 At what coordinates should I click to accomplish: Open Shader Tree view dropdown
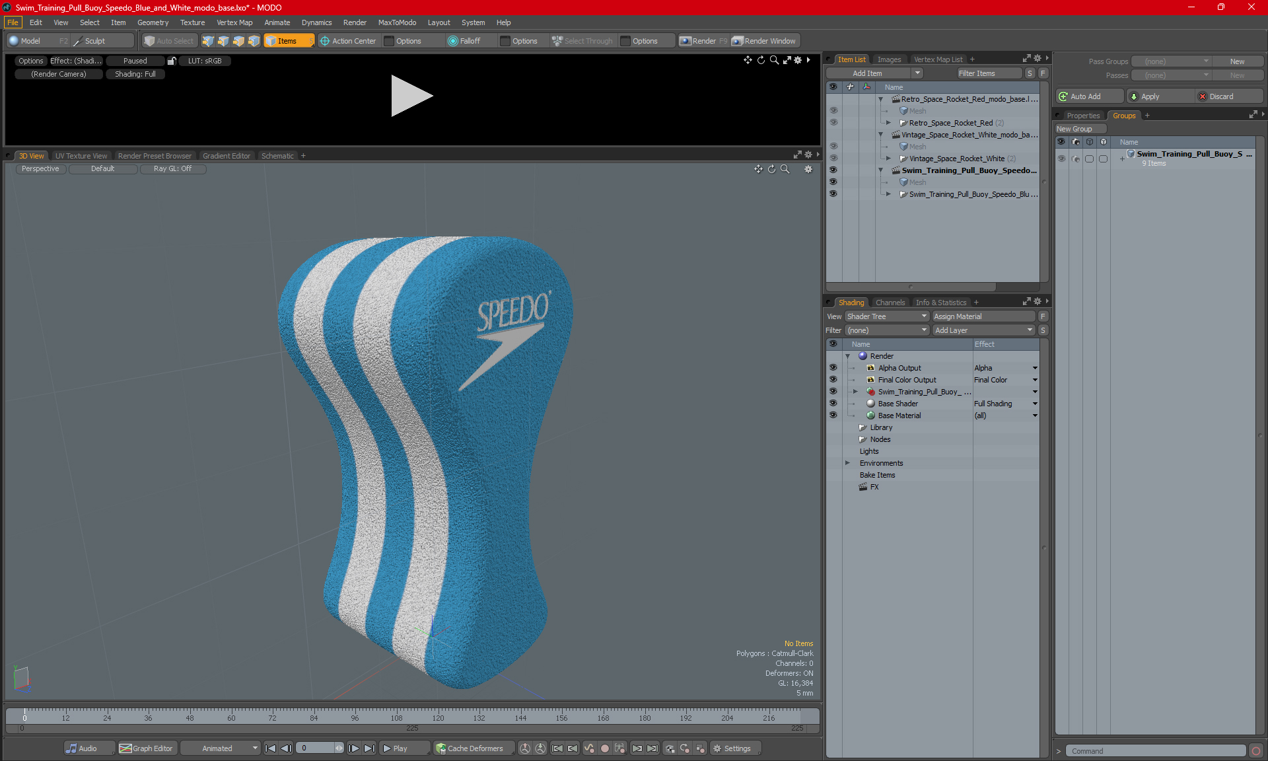(887, 316)
